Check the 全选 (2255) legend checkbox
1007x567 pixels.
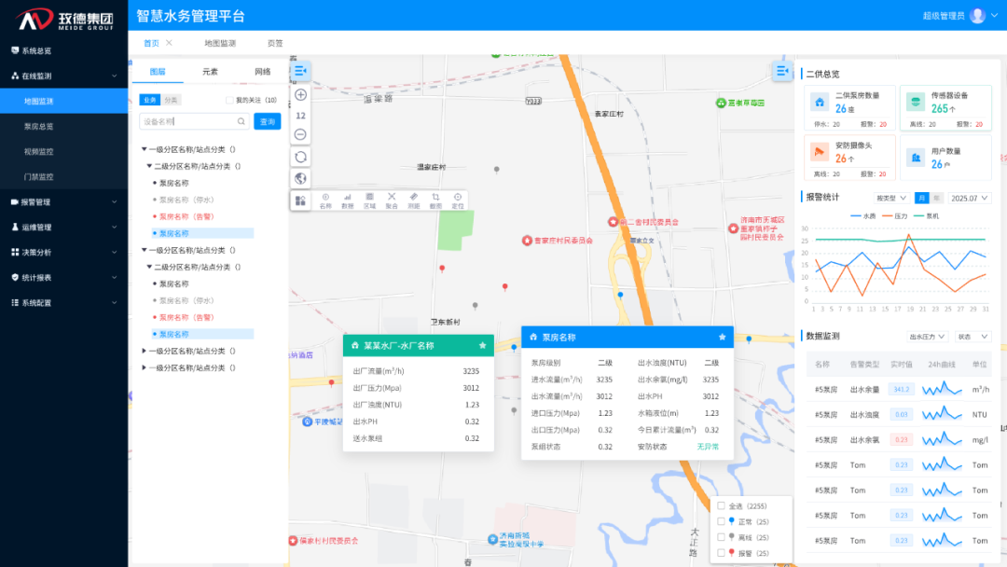721,505
